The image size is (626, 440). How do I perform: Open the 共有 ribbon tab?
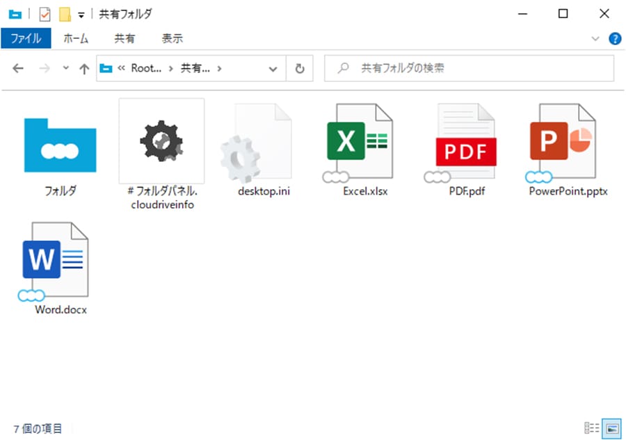pos(125,38)
